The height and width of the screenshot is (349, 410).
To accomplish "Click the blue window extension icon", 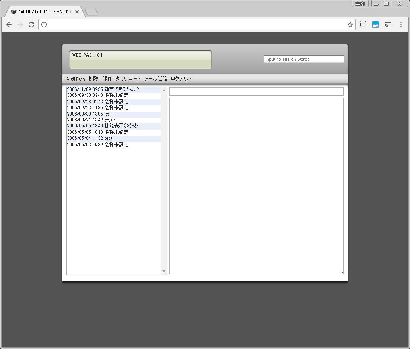I will coord(376,25).
